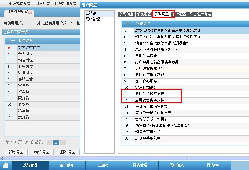Select row 录入业务时必须录入经手人

pos(186,50)
